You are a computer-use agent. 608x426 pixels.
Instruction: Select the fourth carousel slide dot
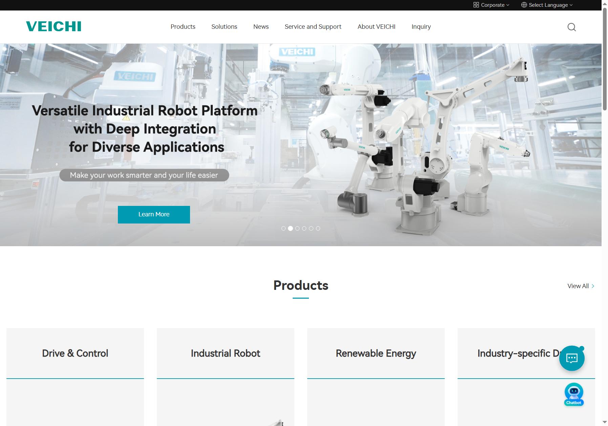click(304, 229)
